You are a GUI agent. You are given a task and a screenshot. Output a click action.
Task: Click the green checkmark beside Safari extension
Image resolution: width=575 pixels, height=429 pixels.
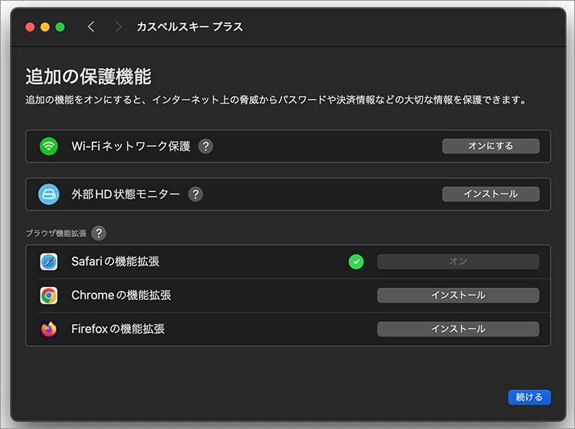(x=356, y=262)
